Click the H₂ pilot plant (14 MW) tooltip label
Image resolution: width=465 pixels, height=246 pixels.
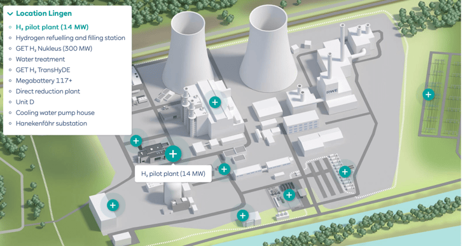tap(173, 174)
